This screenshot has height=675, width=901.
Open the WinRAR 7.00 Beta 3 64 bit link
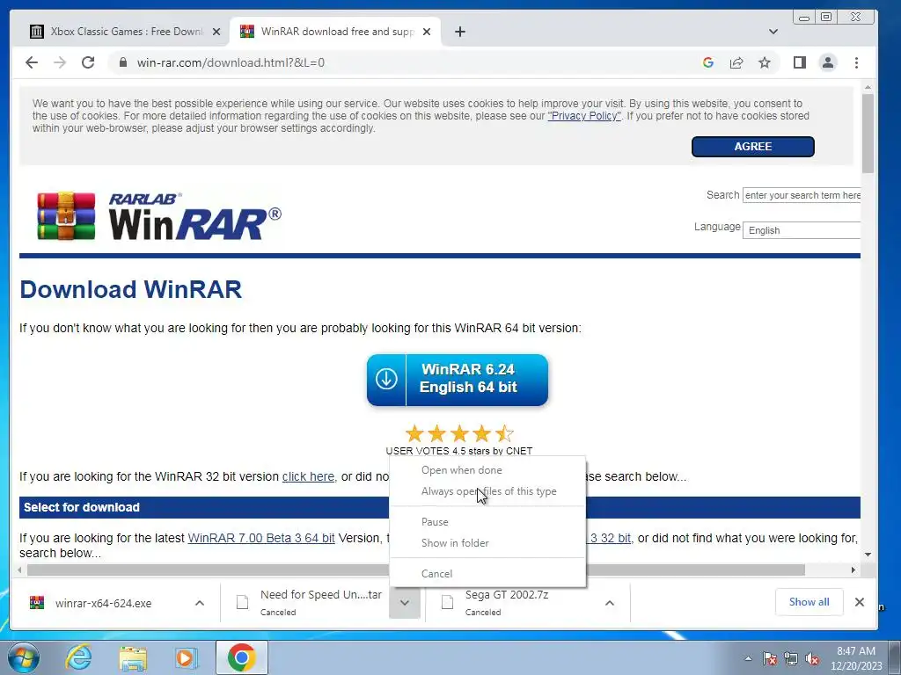click(x=261, y=538)
